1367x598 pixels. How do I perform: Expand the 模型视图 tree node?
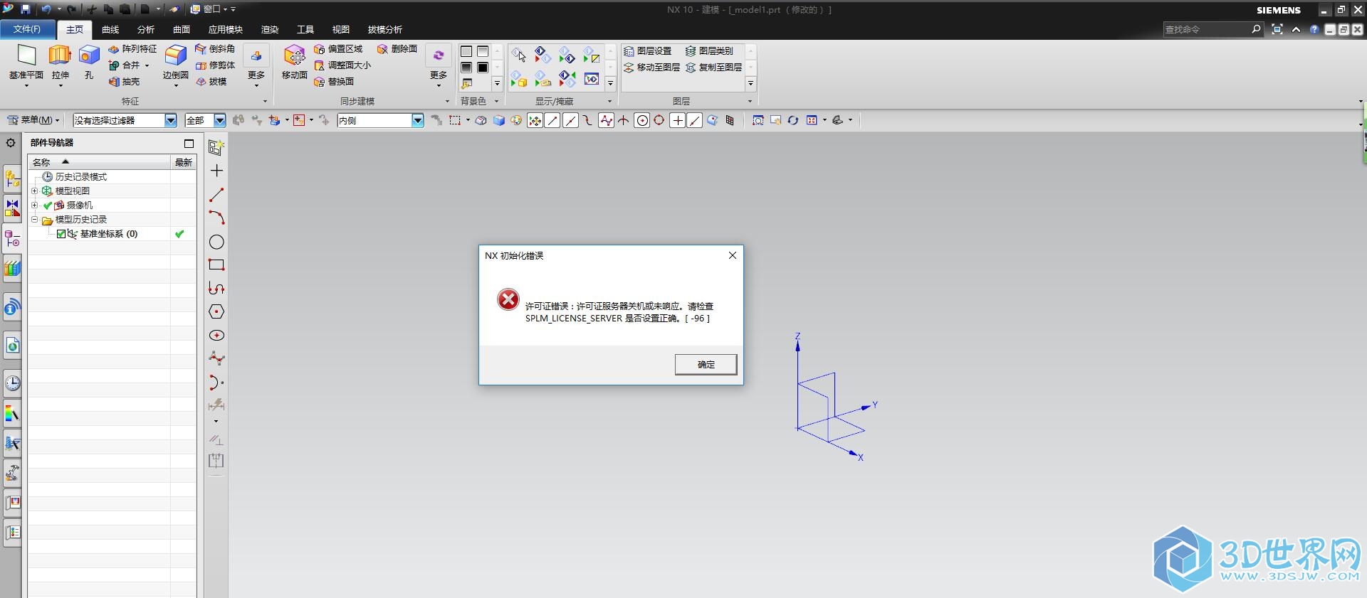(34, 191)
